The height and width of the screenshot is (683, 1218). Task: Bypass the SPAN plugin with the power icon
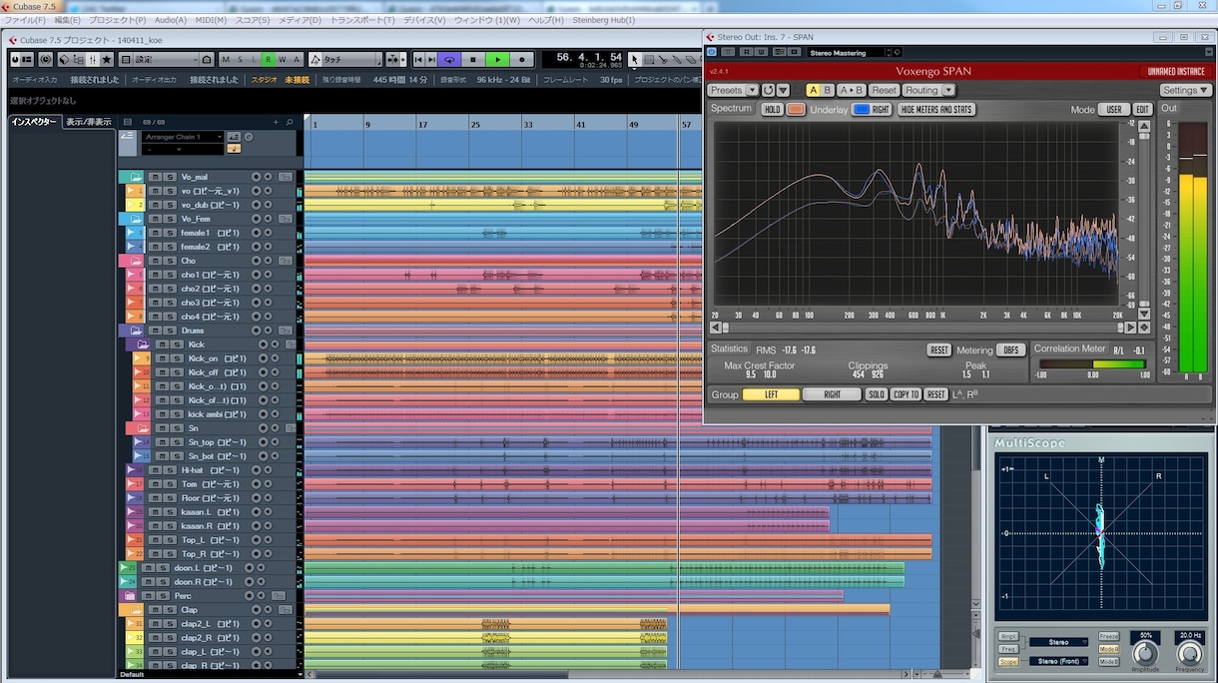(x=712, y=52)
